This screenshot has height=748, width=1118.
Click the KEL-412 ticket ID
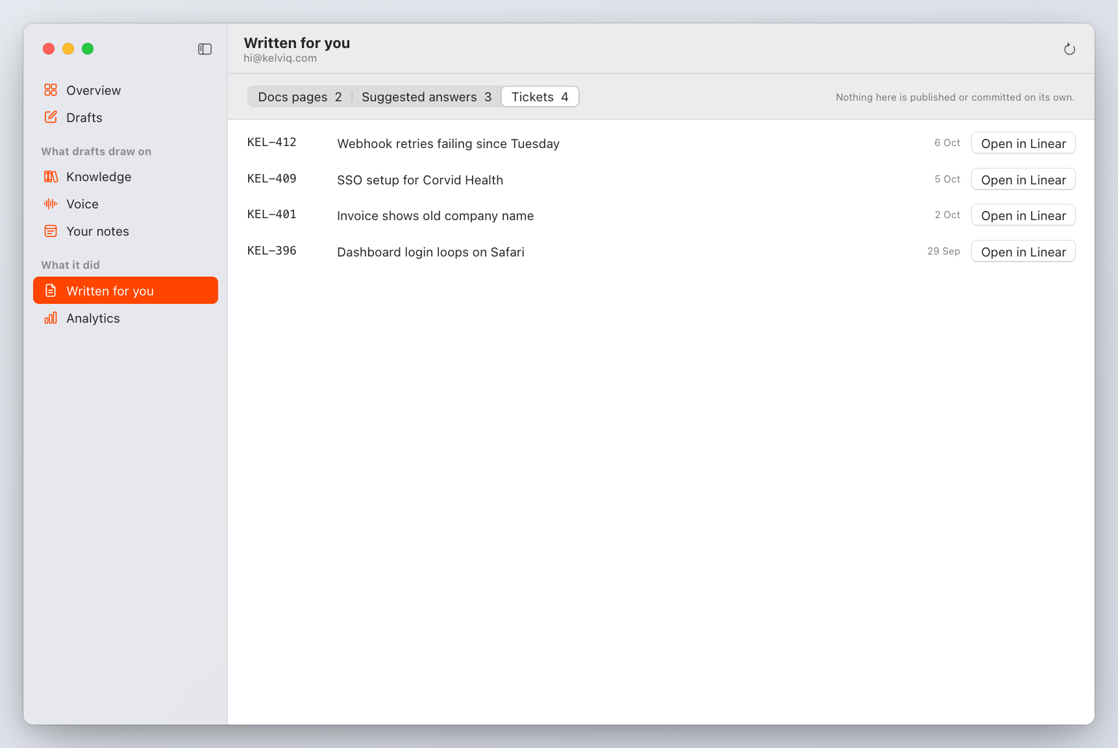271,142
